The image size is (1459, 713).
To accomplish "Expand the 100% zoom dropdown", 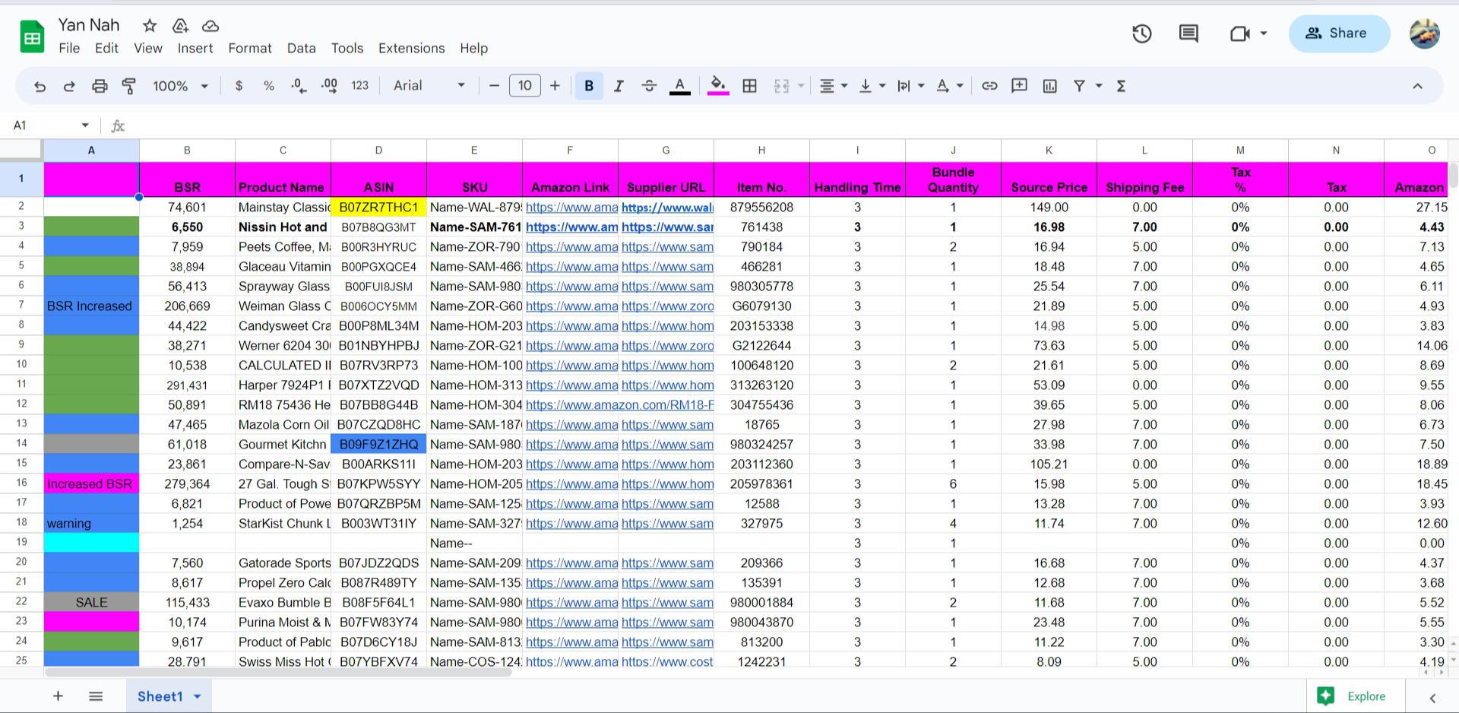I will point(180,86).
